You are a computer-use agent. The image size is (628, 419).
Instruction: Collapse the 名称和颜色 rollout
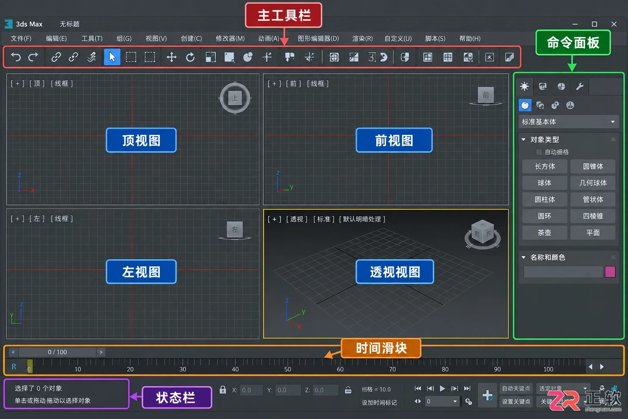click(x=523, y=258)
